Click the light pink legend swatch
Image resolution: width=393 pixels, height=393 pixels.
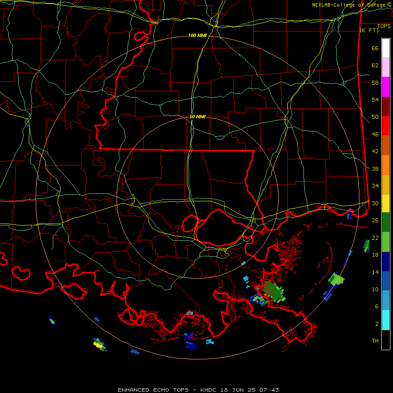pyautogui.click(x=386, y=67)
